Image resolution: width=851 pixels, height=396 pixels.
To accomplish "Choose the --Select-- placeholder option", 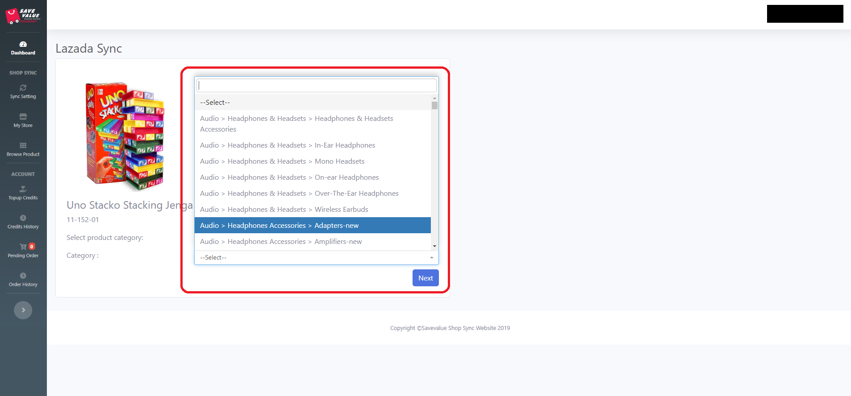I will tap(313, 103).
